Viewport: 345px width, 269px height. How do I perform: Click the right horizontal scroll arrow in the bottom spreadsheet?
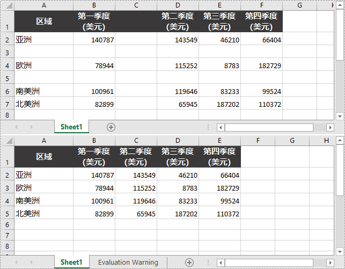(x=331, y=263)
